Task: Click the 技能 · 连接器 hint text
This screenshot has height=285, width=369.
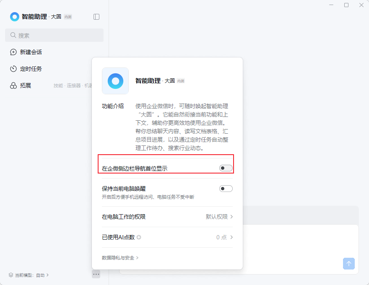Action: [67, 85]
